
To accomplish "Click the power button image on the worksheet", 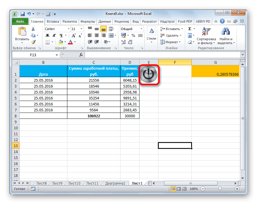I will point(149,74).
